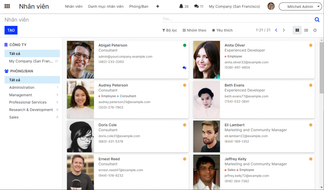This screenshot has width=324, height=190.
Task: Select Tất cả under Công ty
Action: 32,53
